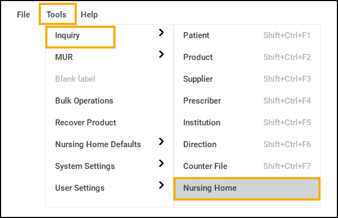The height and width of the screenshot is (218, 338).
Task: Open Nursing Home Defaults submenu
Action: [98, 144]
